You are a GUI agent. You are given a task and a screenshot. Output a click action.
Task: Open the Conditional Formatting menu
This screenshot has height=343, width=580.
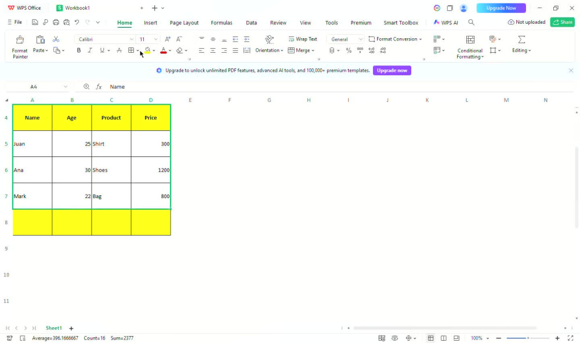pos(470,48)
